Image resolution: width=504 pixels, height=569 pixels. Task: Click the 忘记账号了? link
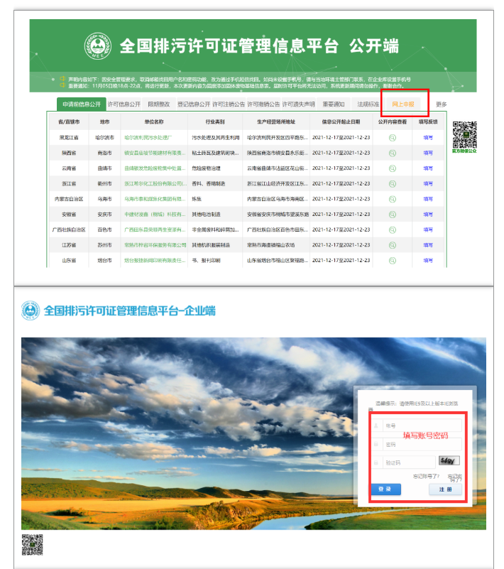[426, 477]
